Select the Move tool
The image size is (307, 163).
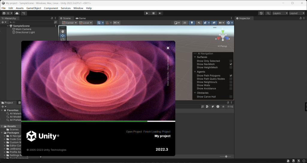click(x=63, y=36)
